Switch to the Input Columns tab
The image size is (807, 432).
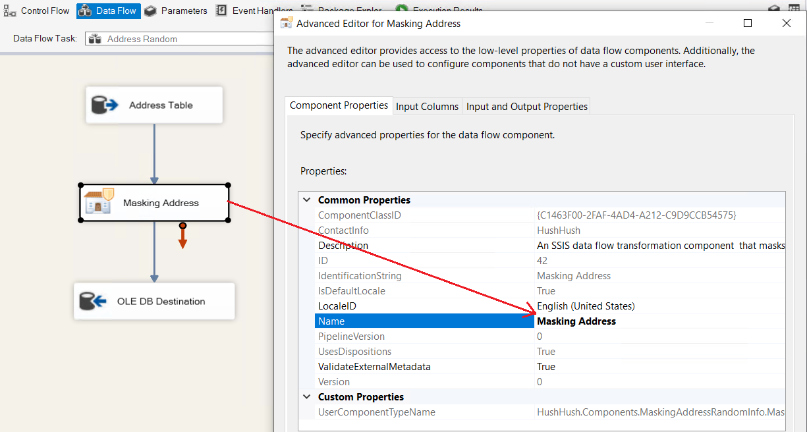[x=427, y=106]
